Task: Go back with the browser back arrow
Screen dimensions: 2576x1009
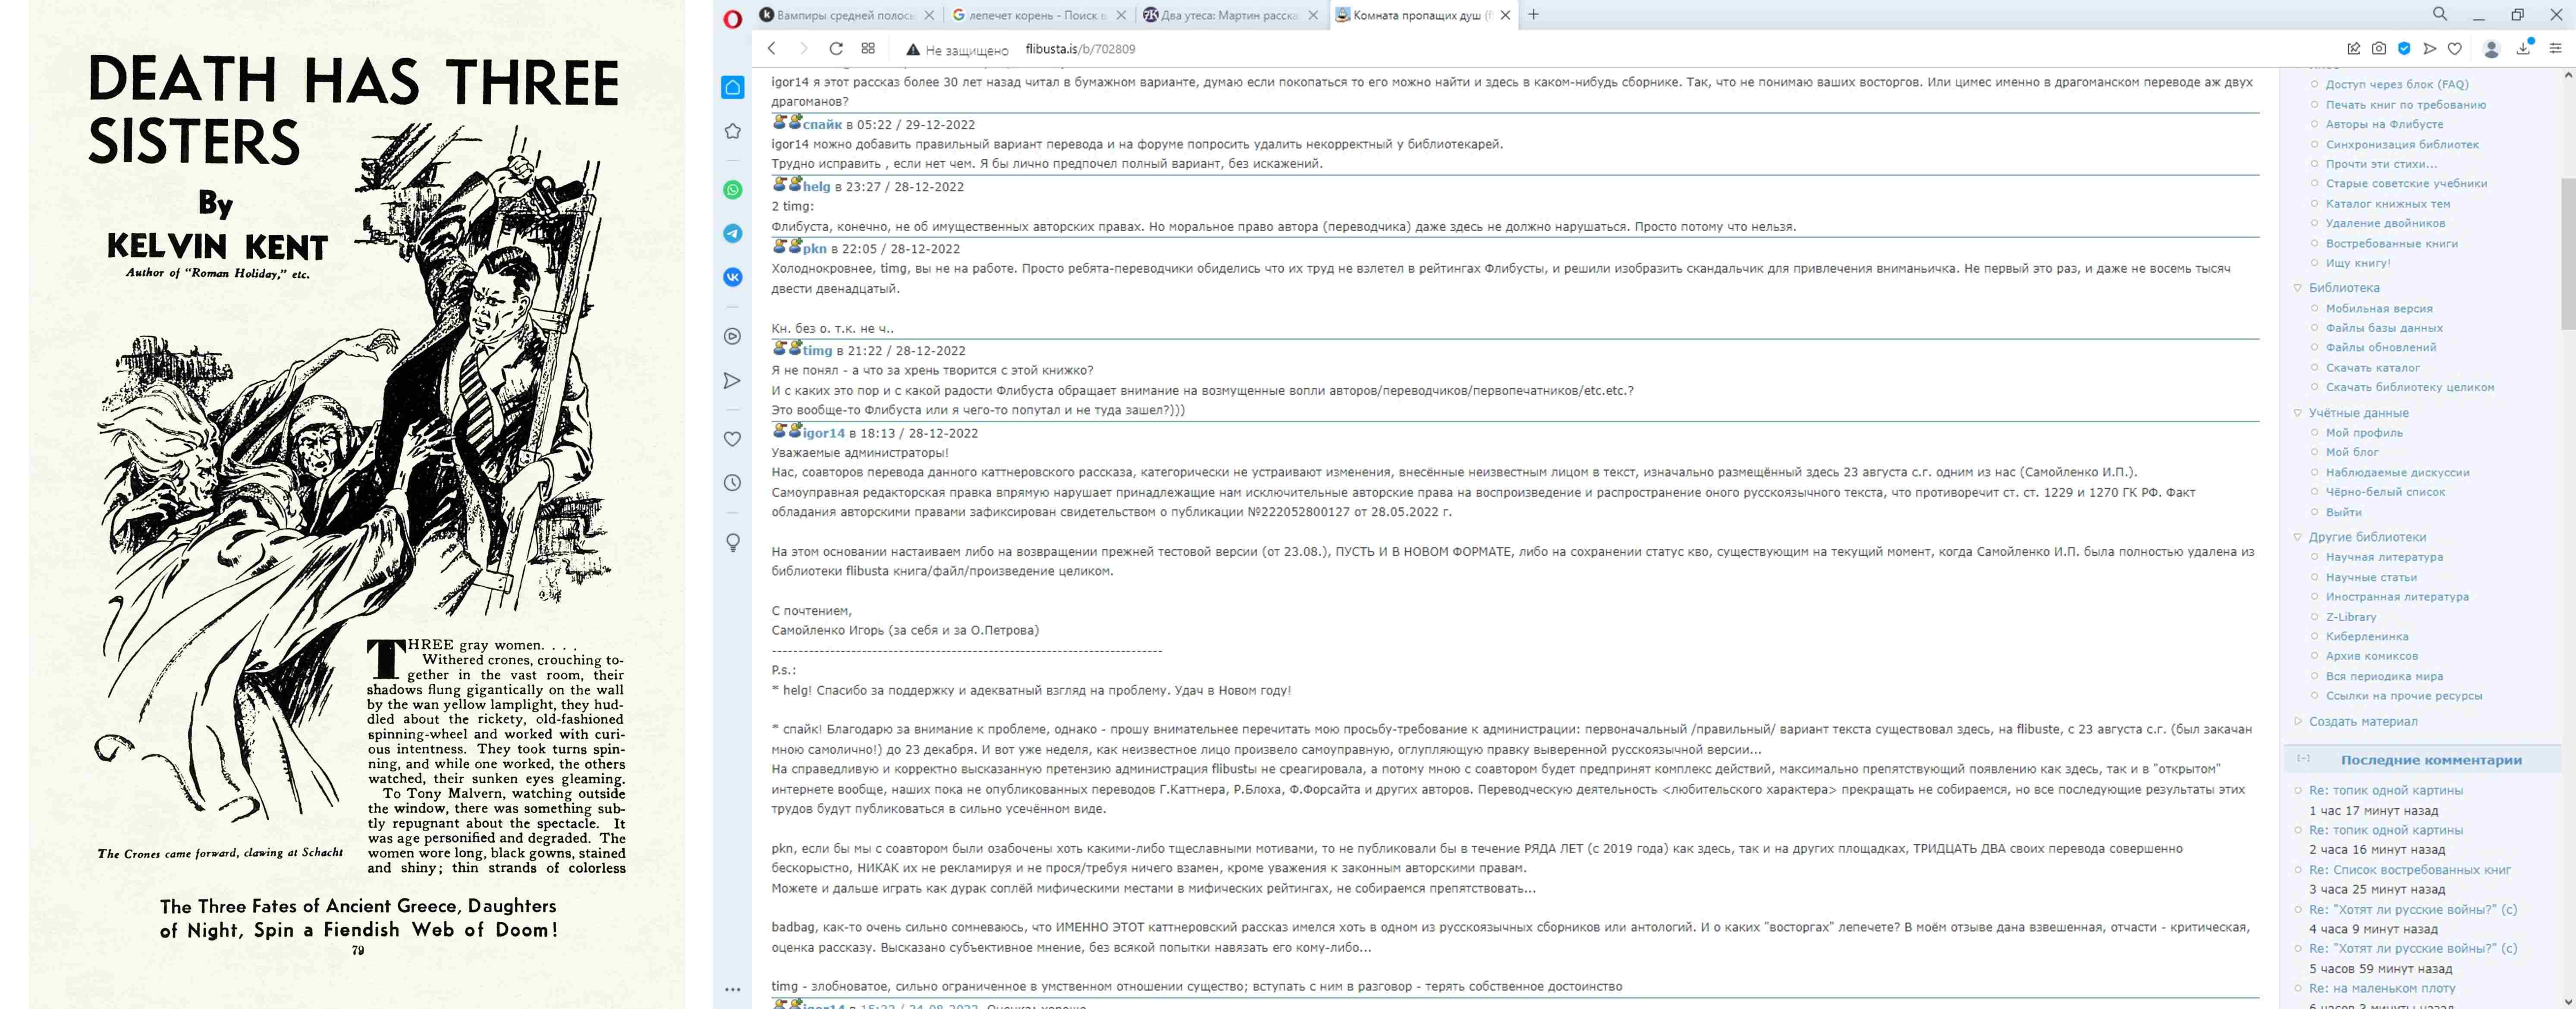Action: (771, 48)
